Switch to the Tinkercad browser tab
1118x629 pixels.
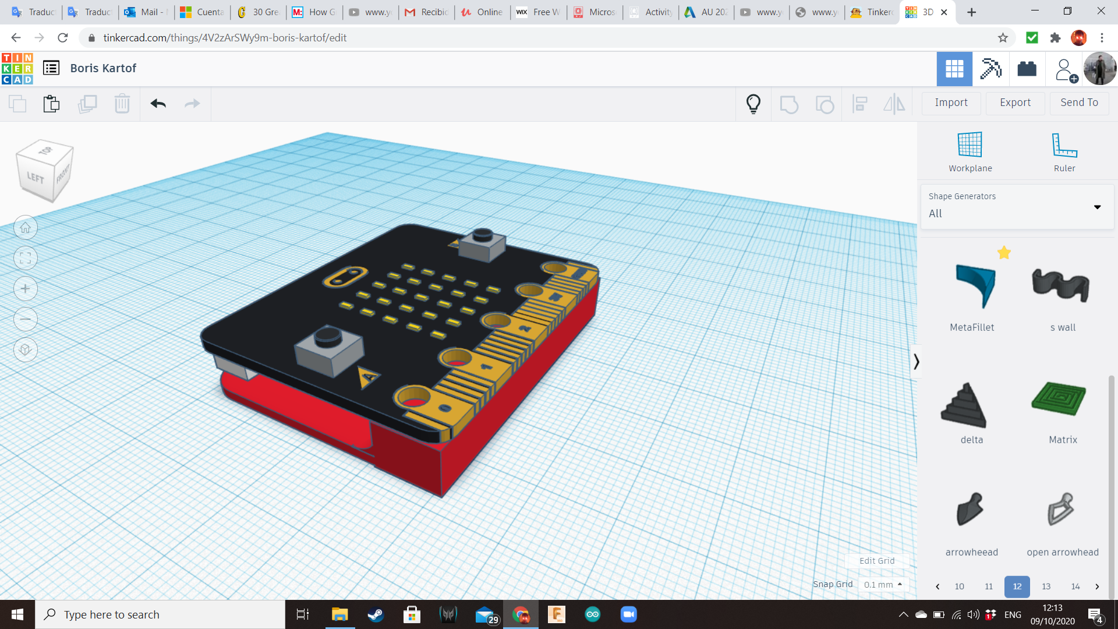872,12
